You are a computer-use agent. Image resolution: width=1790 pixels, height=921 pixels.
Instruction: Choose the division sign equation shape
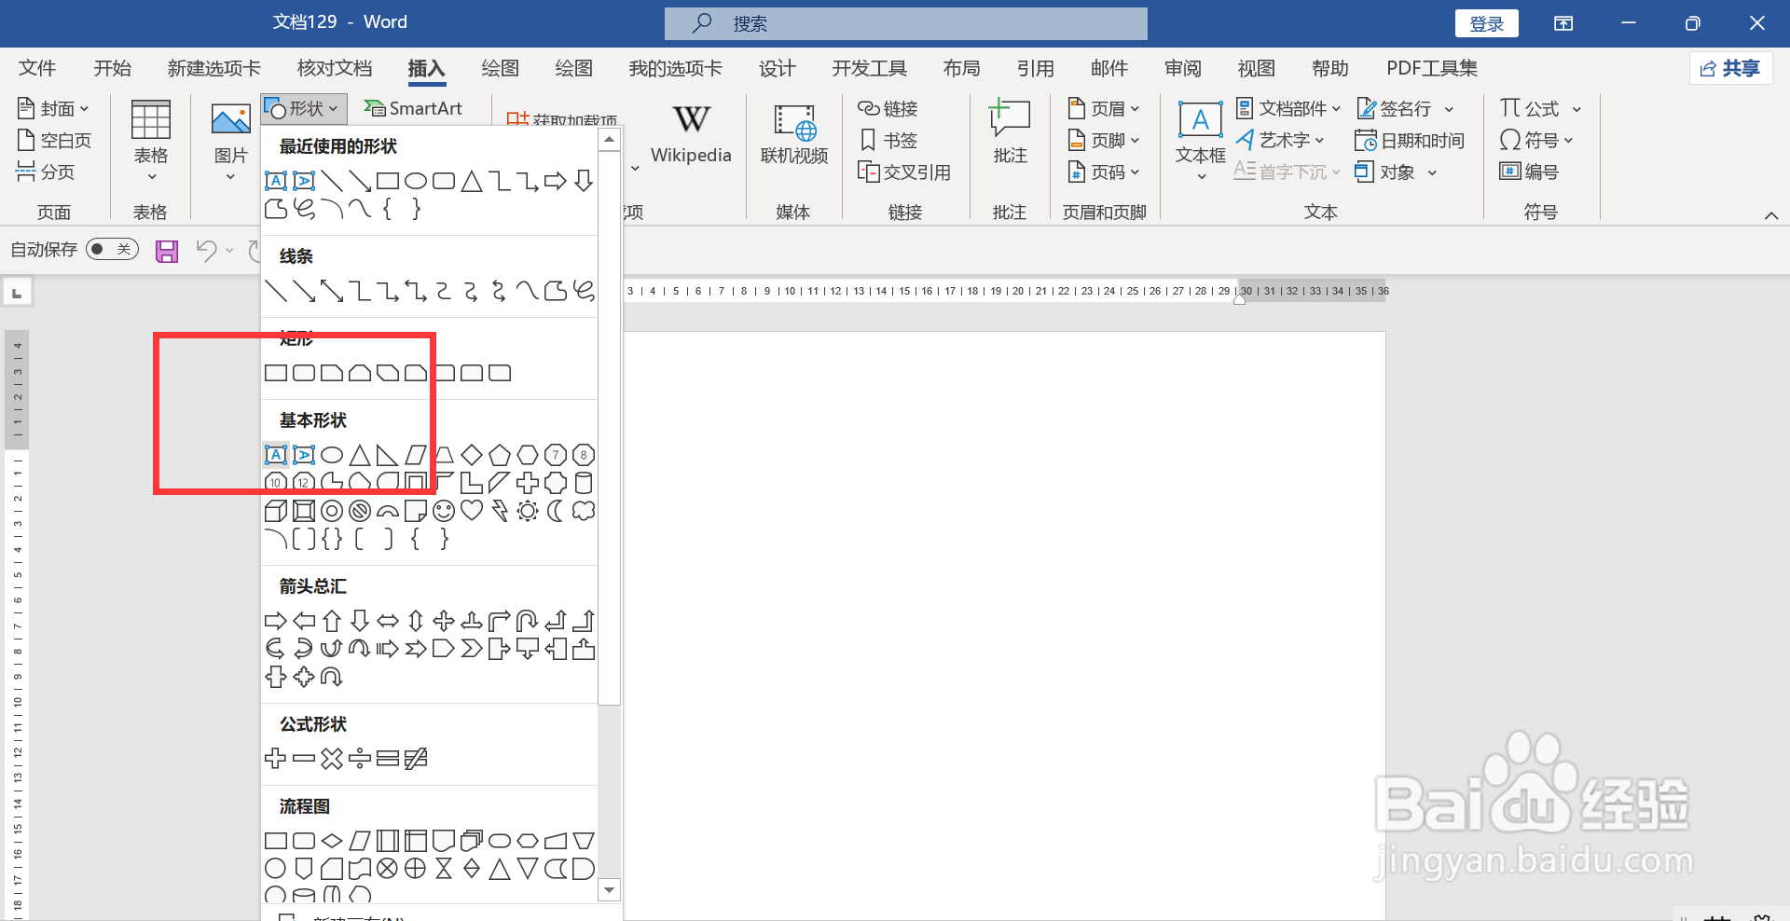360,759
